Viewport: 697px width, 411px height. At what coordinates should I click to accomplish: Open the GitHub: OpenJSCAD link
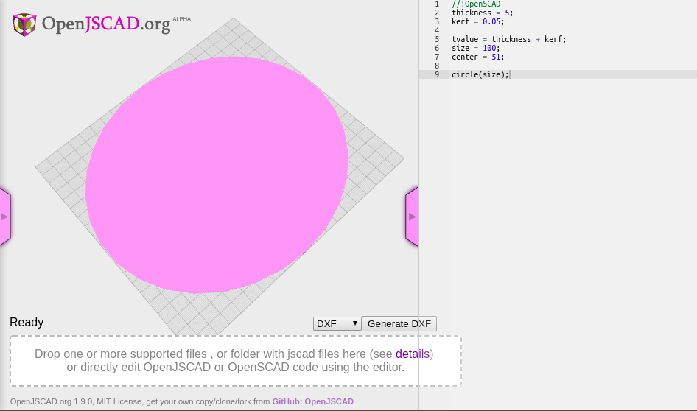click(313, 401)
